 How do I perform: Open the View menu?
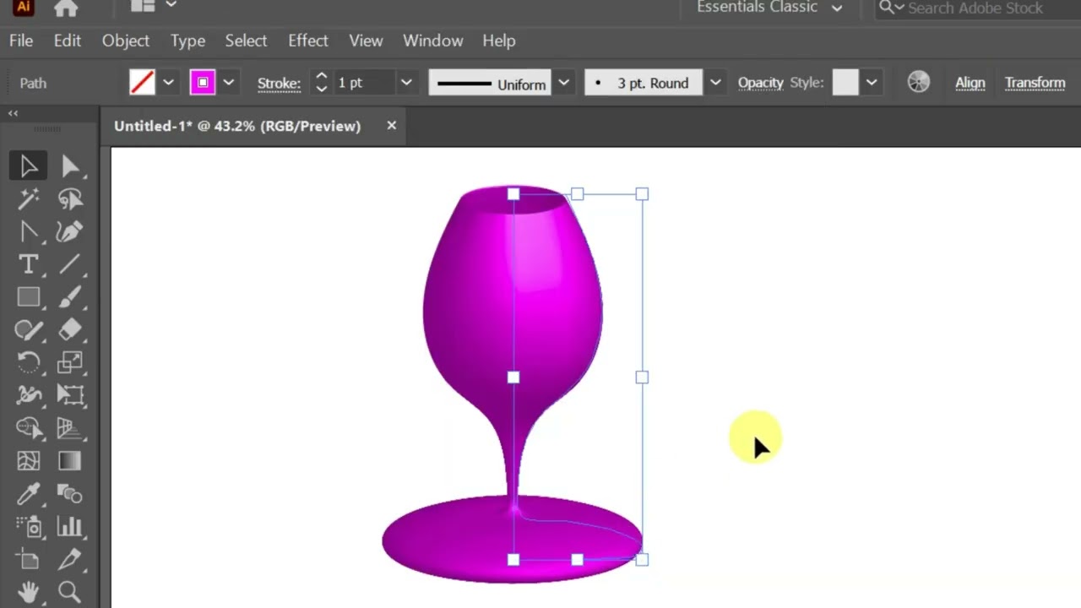tap(366, 41)
